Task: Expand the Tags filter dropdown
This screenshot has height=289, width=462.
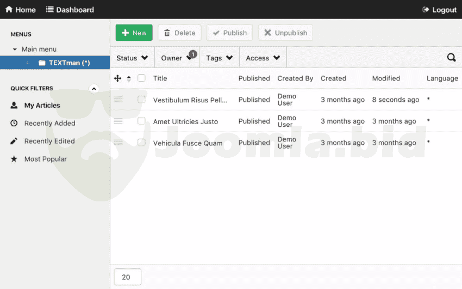Action: click(219, 58)
